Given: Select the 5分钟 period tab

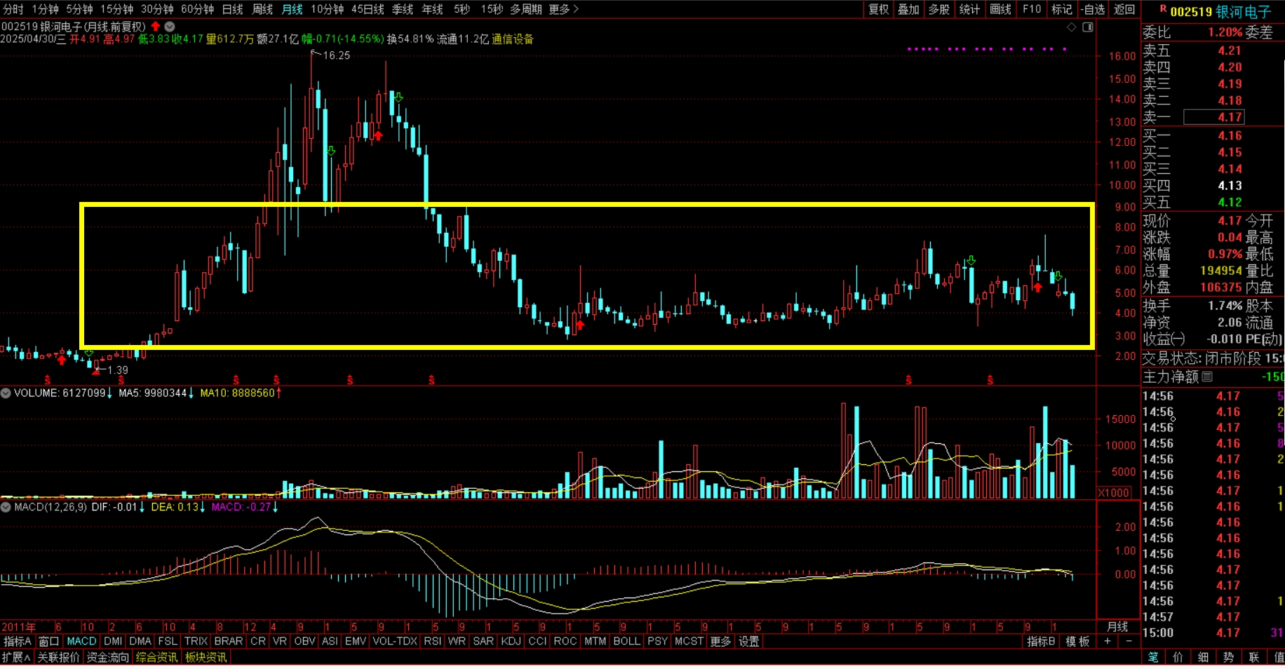Looking at the screenshot, I should [80, 9].
